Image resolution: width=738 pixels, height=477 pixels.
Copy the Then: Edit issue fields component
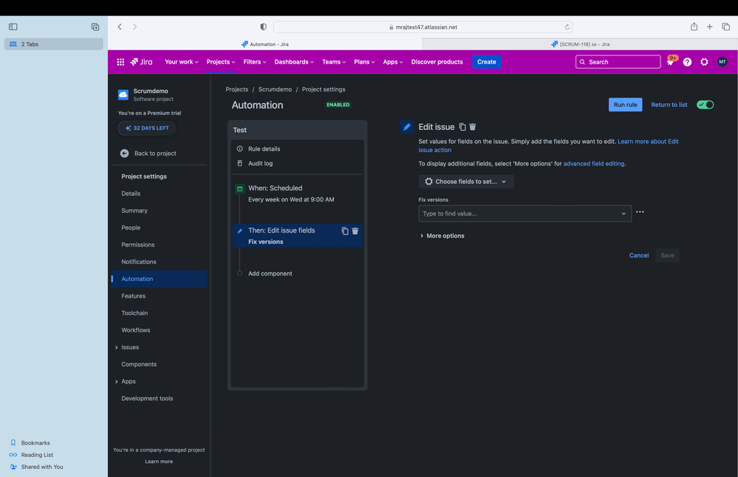(x=344, y=230)
